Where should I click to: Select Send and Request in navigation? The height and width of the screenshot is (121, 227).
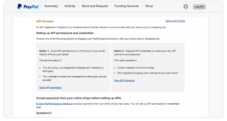(x=95, y=6)
